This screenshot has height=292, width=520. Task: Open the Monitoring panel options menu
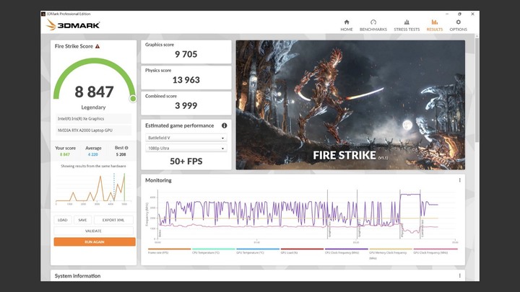point(459,180)
